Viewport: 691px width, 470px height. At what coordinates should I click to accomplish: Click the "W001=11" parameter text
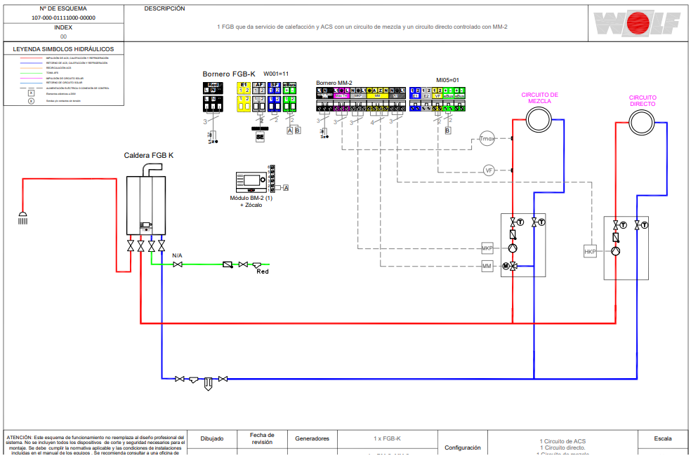[x=276, y=74]
